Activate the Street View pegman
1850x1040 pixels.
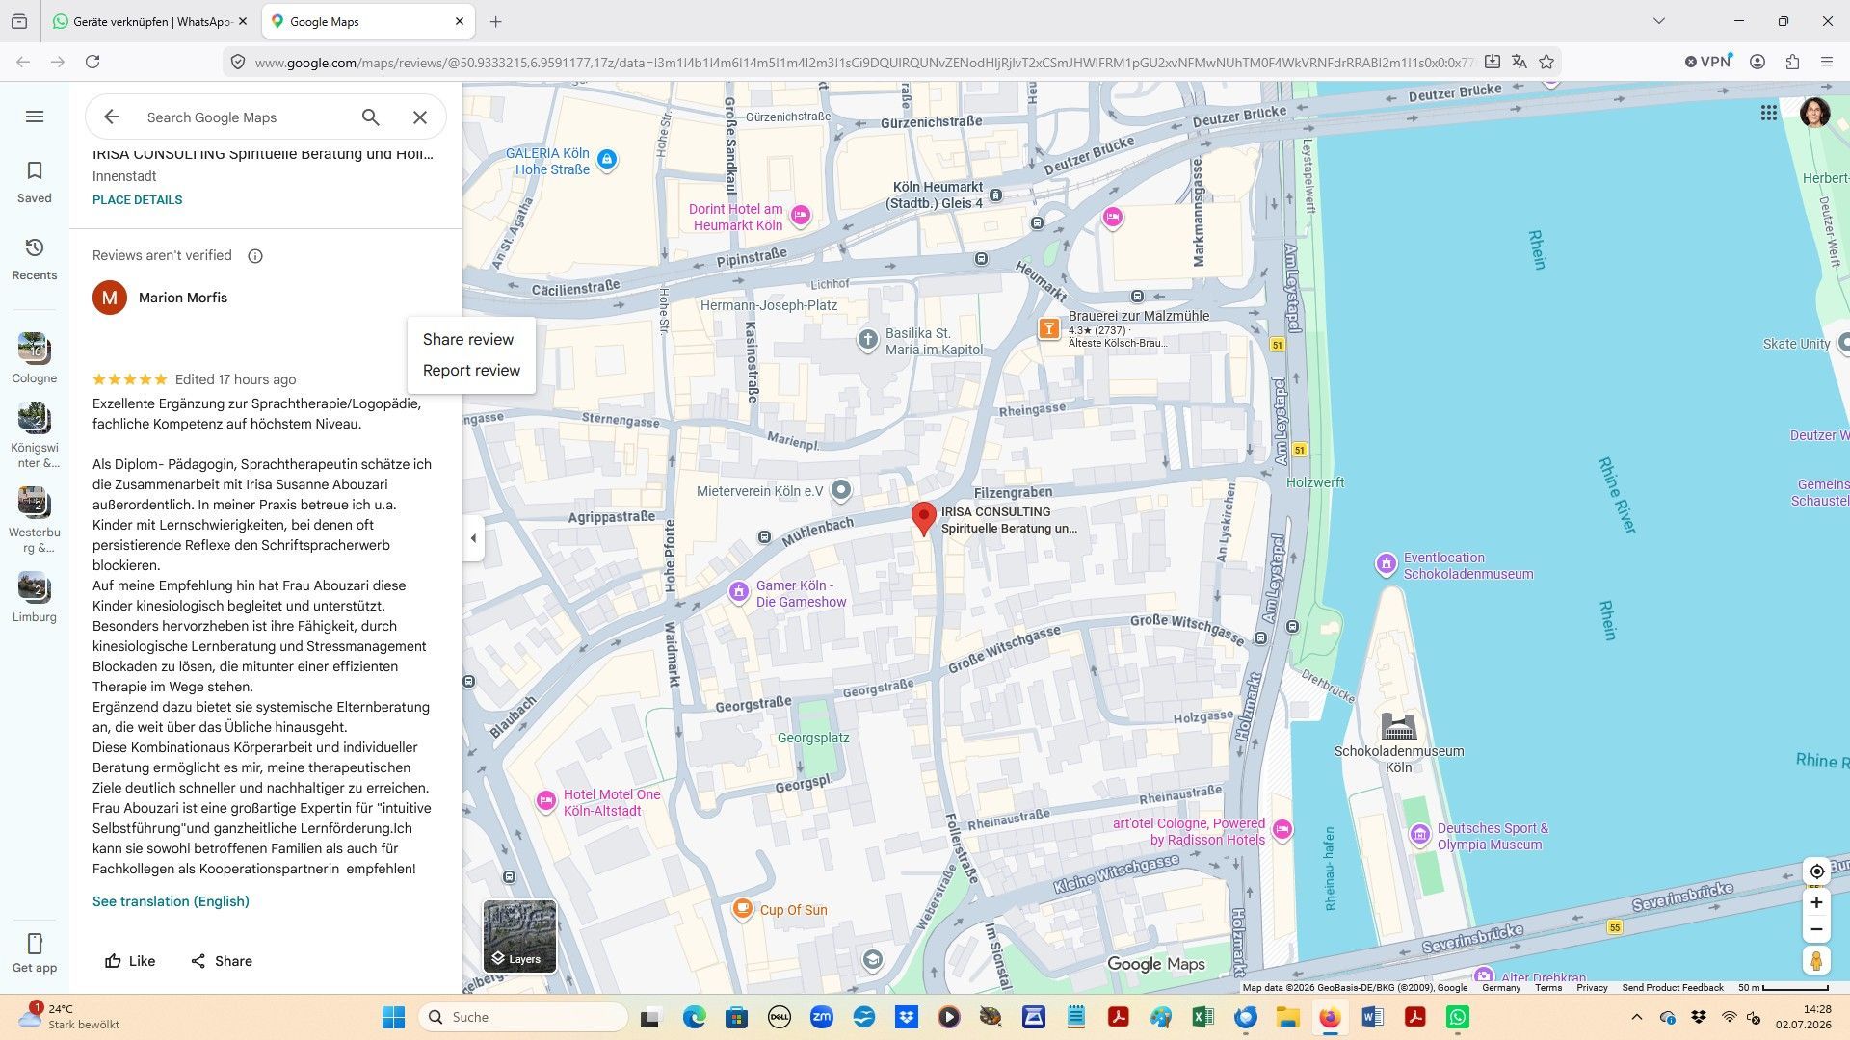[x=1816, y=961]
